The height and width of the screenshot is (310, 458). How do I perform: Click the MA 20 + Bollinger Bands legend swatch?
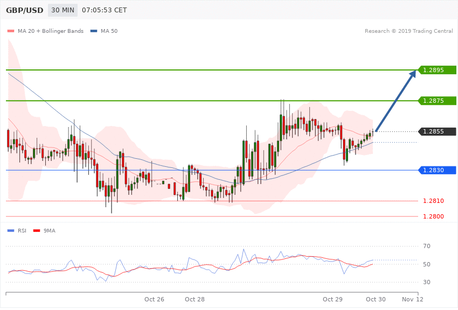pyautogui.click(x=11, y=31)
